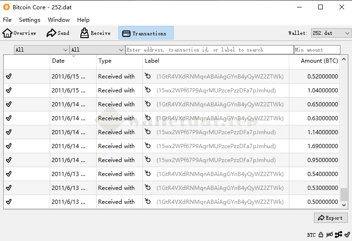Screen dimensions: 352x241
Task: Open the transaction type filter dropdown
Action: point(97,50)
